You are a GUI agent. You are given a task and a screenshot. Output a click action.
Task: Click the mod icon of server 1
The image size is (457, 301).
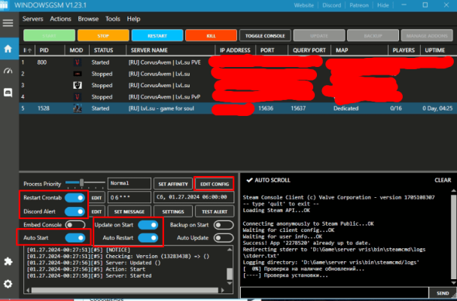click(x=78, y=62)
